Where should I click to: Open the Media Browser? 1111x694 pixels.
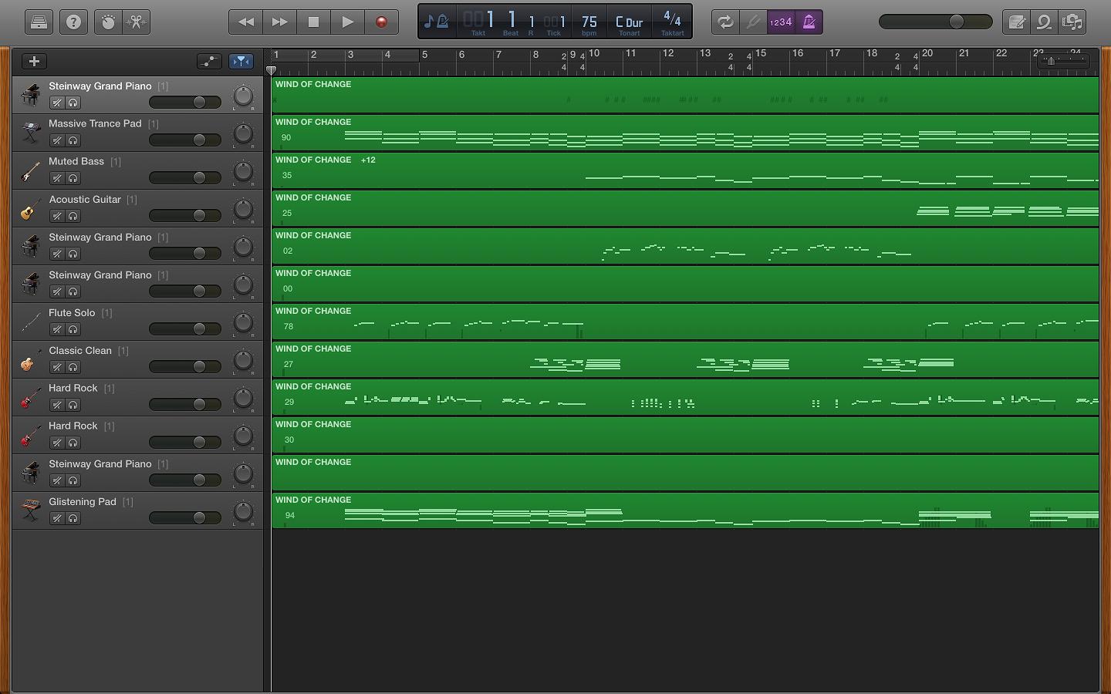[x=1073, y=22]
